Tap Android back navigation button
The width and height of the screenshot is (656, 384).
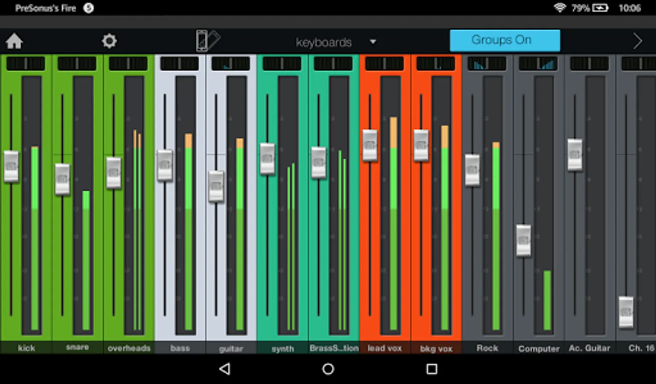click(x=225, y=369)
